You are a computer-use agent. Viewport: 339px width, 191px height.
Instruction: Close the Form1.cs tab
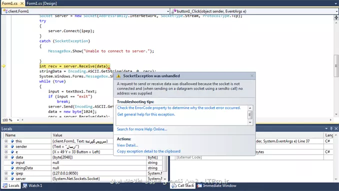pos(22,3)
